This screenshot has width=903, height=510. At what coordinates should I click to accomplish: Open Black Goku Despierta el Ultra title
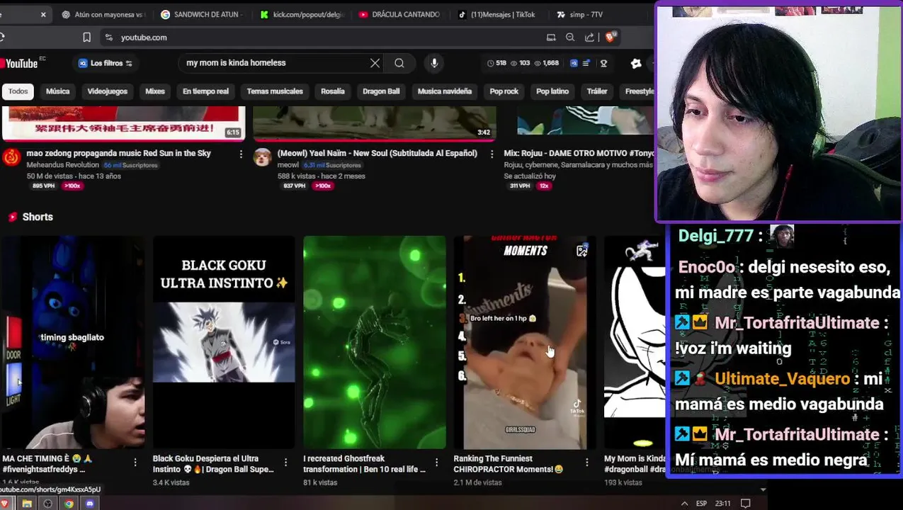(213, 464)
